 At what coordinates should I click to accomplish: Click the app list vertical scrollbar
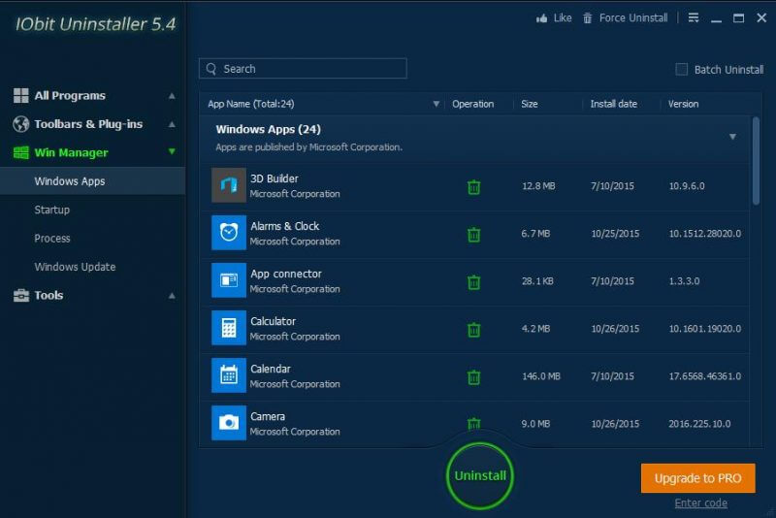tap(756, 161)
